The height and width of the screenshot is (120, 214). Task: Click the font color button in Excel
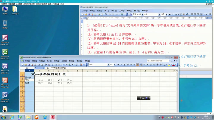coord(174,64)
